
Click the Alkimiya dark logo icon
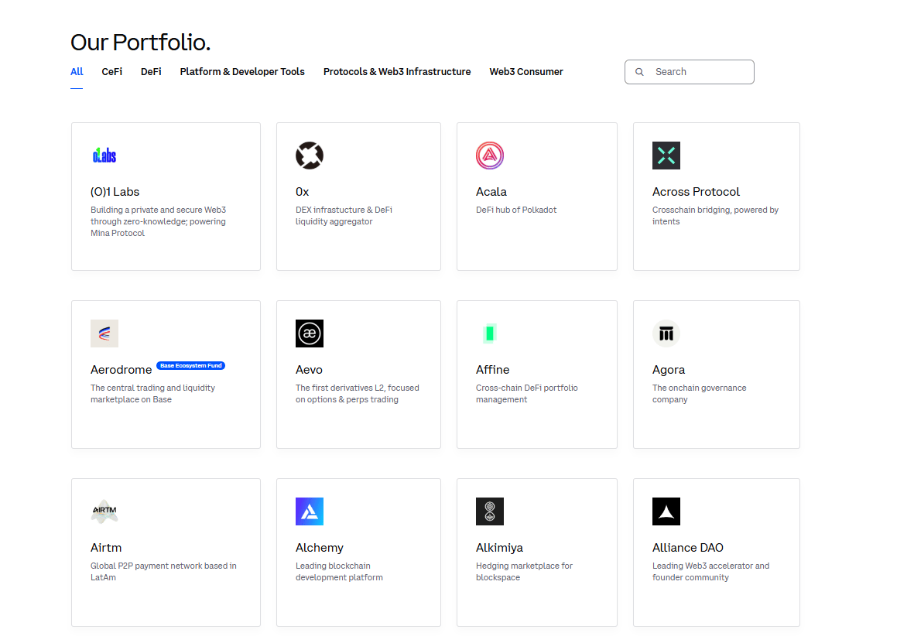(x=490, y=511)
